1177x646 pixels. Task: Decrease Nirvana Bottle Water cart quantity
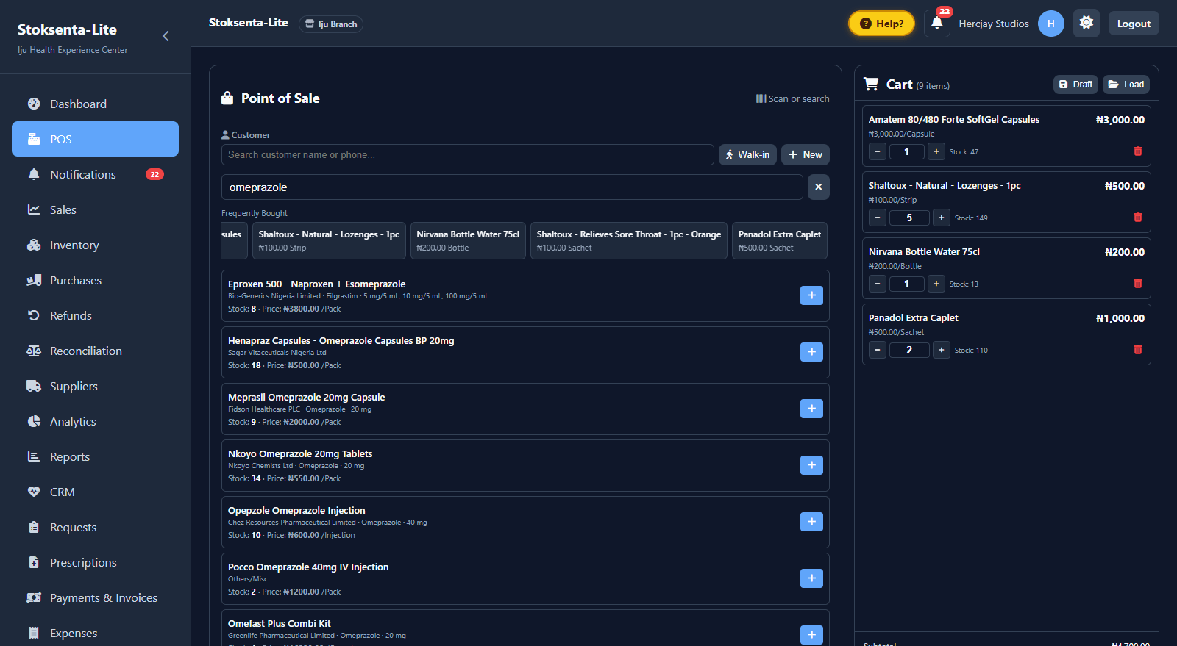click(878, 284)
